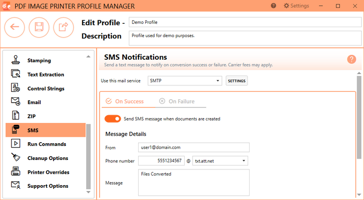
Task: Click the From email field
Action: 194,148
